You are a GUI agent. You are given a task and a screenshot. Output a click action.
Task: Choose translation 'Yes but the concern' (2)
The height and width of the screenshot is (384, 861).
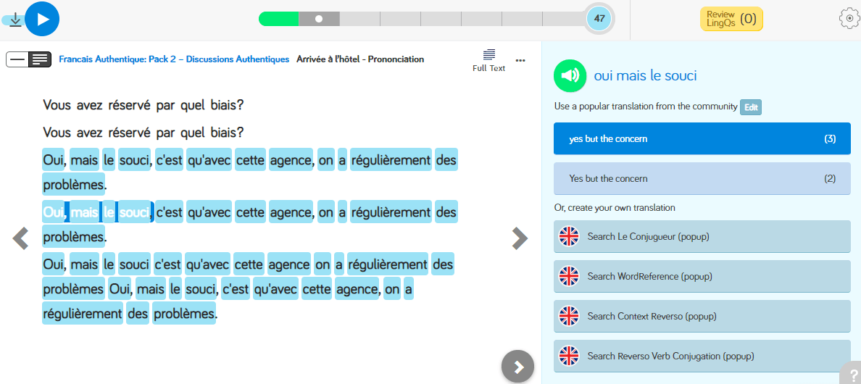[701, 179]
